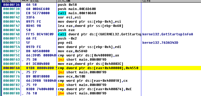Click mov eax,0x5A4D instruction
201x96 pixels.
click(x=73, y=51)
